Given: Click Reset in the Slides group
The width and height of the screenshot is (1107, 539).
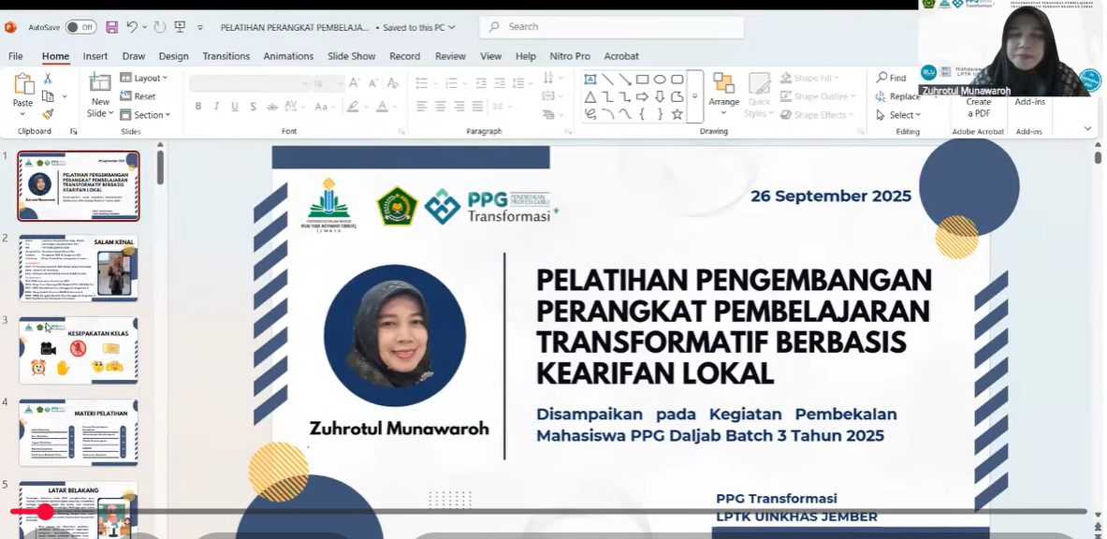Looking at the screenshot, I should coord(138,96).
